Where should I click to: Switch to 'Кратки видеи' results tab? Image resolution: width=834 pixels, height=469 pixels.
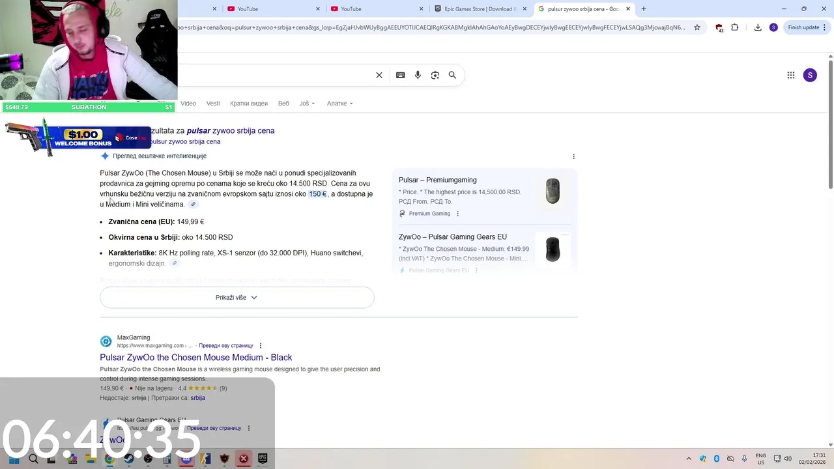tap(249, 104)
